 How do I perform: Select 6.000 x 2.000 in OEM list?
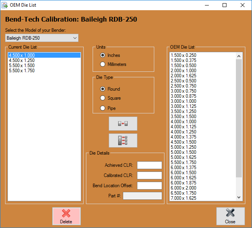point(203,188)
